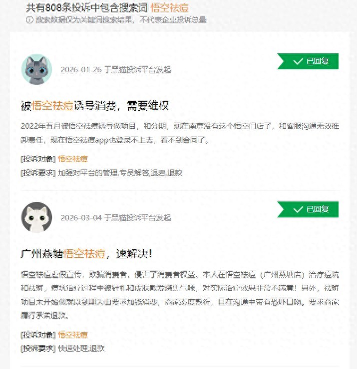Click the checkmark in the second 已回复 badge
The image size is (357, 369).
point(298,209)
